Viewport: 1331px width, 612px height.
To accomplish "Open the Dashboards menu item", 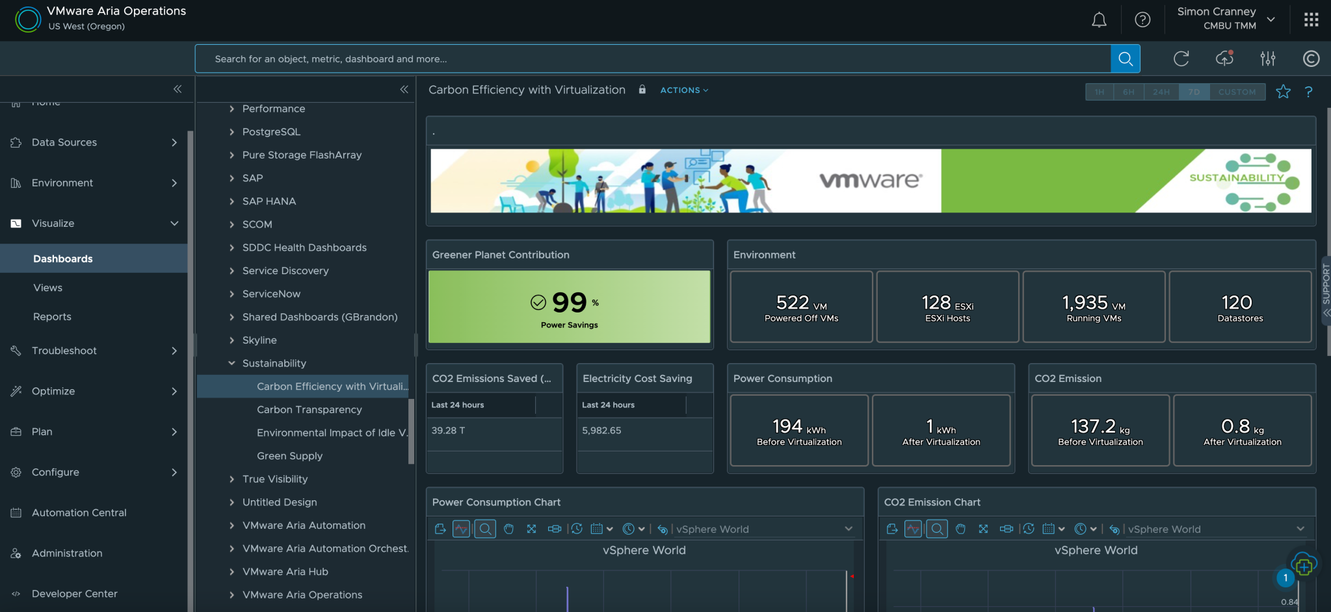I will pos(94,259).
